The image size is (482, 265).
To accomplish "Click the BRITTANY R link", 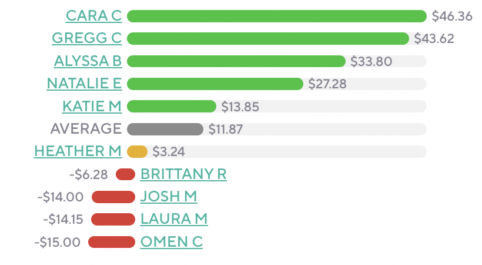I will coord(183,174).
